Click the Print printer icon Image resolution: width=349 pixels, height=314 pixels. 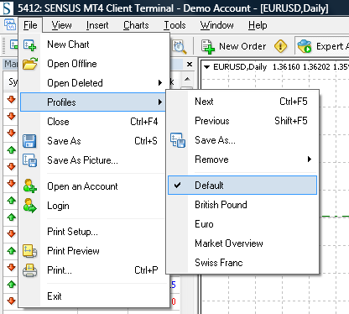tap(29, 270)
